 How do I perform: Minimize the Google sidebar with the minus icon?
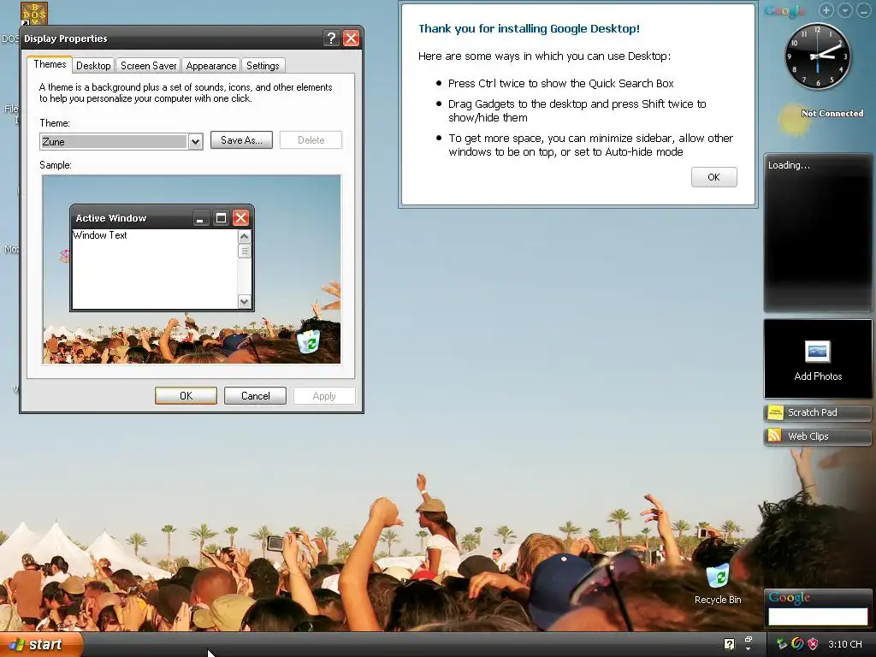864,10
